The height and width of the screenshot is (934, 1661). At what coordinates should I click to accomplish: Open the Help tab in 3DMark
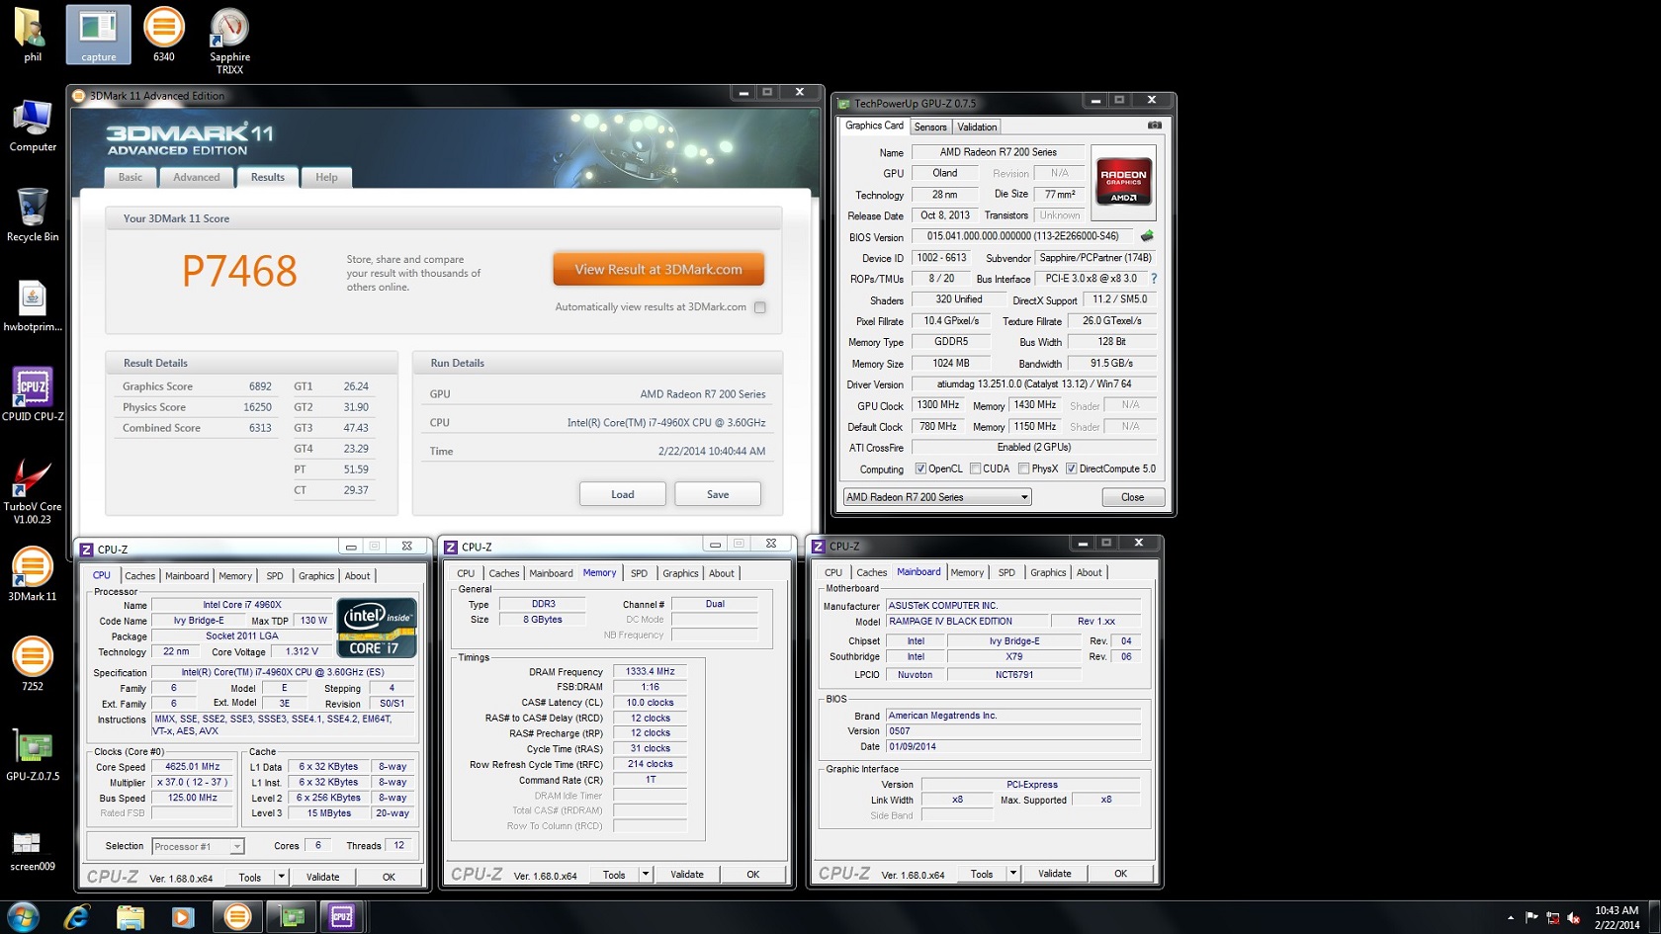coord(326,177)
